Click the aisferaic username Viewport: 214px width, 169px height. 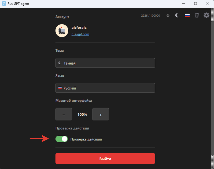(x=79, y=27)
